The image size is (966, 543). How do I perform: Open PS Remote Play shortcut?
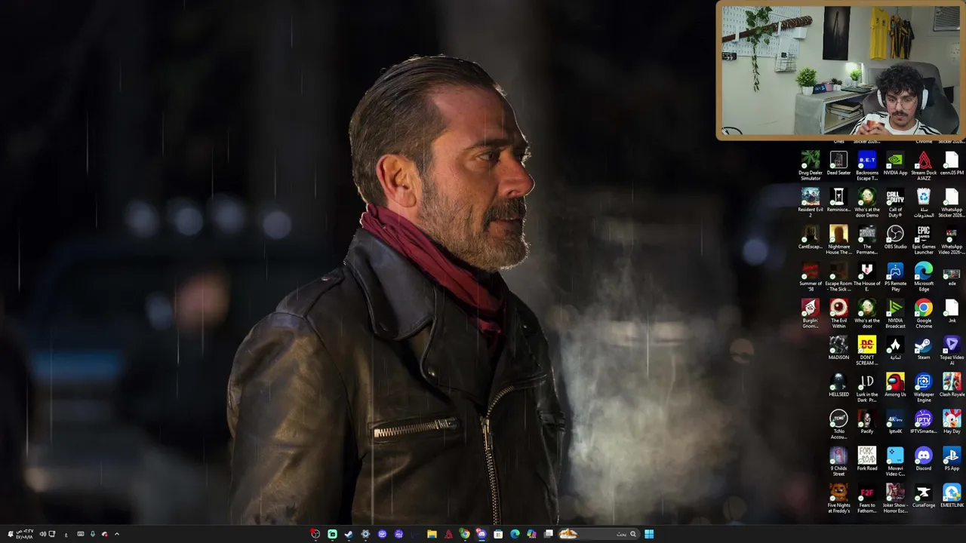pyautogui.click(x=895, y=276)
